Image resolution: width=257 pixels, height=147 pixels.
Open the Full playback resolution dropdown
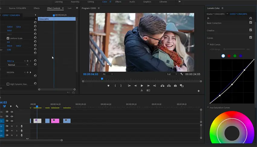(x=172, y=74)
